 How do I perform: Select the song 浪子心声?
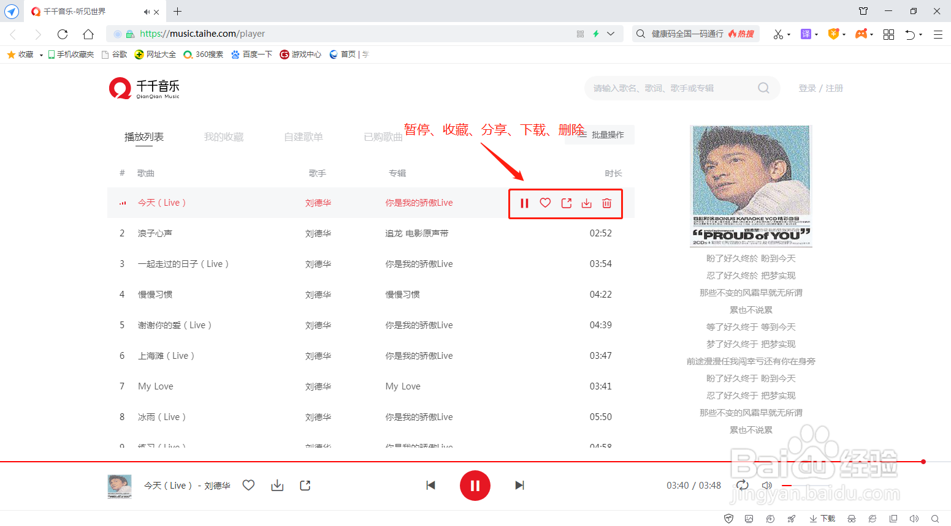point(155,233)
